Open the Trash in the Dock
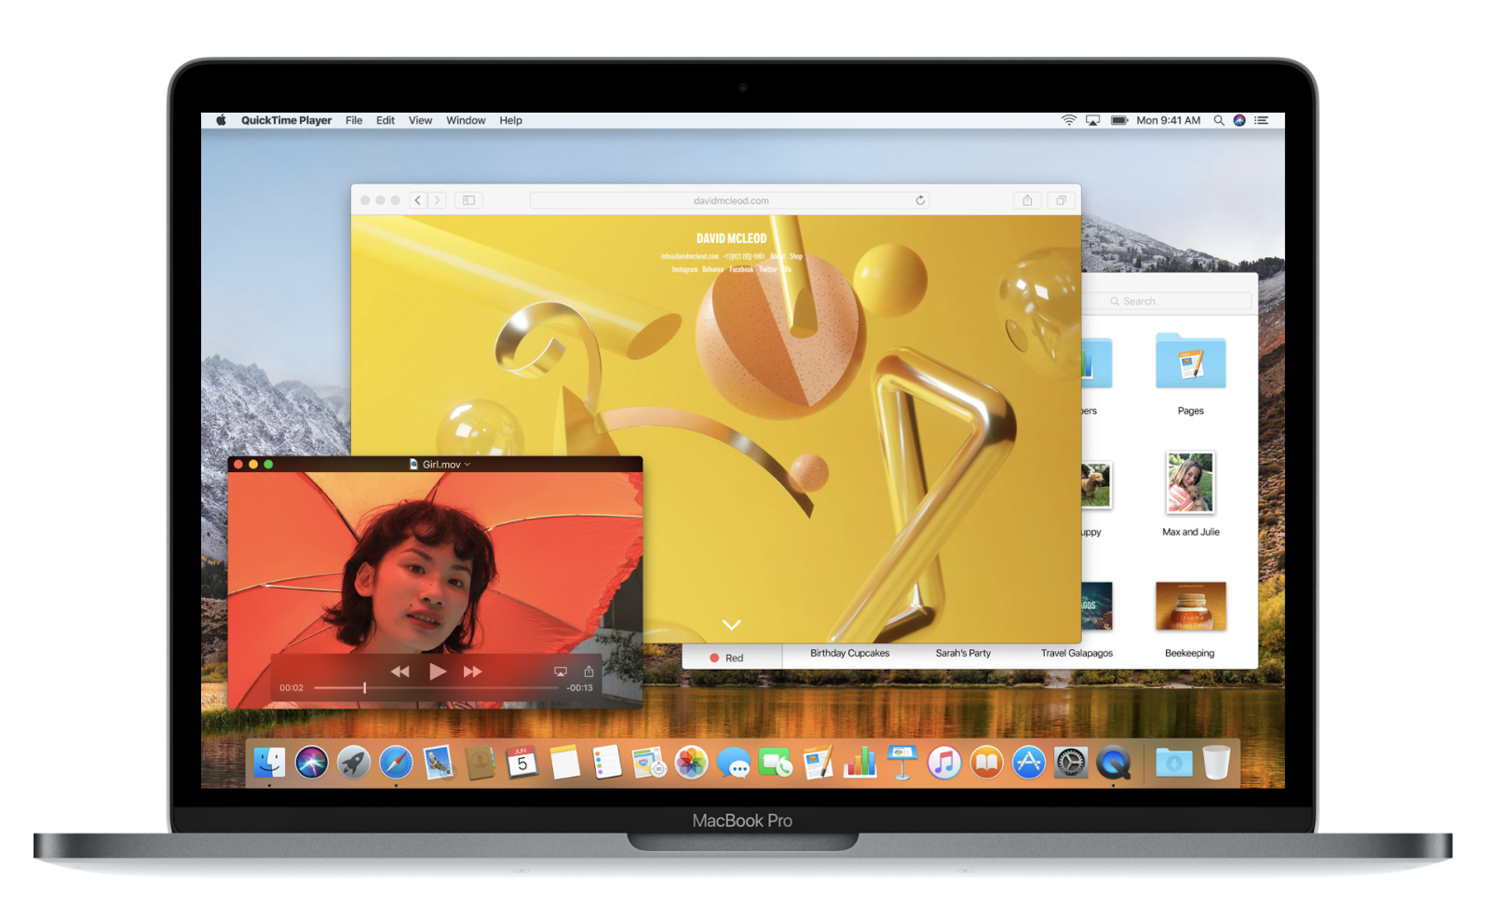Viewport: 1490px width, 921px height. pyautogui.click(x=1216, y=763)
